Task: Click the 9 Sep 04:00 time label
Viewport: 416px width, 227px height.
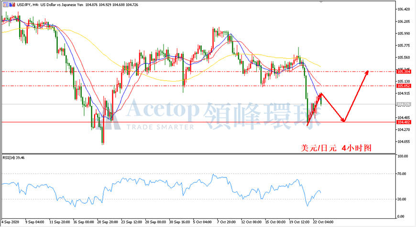Action: pyautogui.click(x=34, y=222)
